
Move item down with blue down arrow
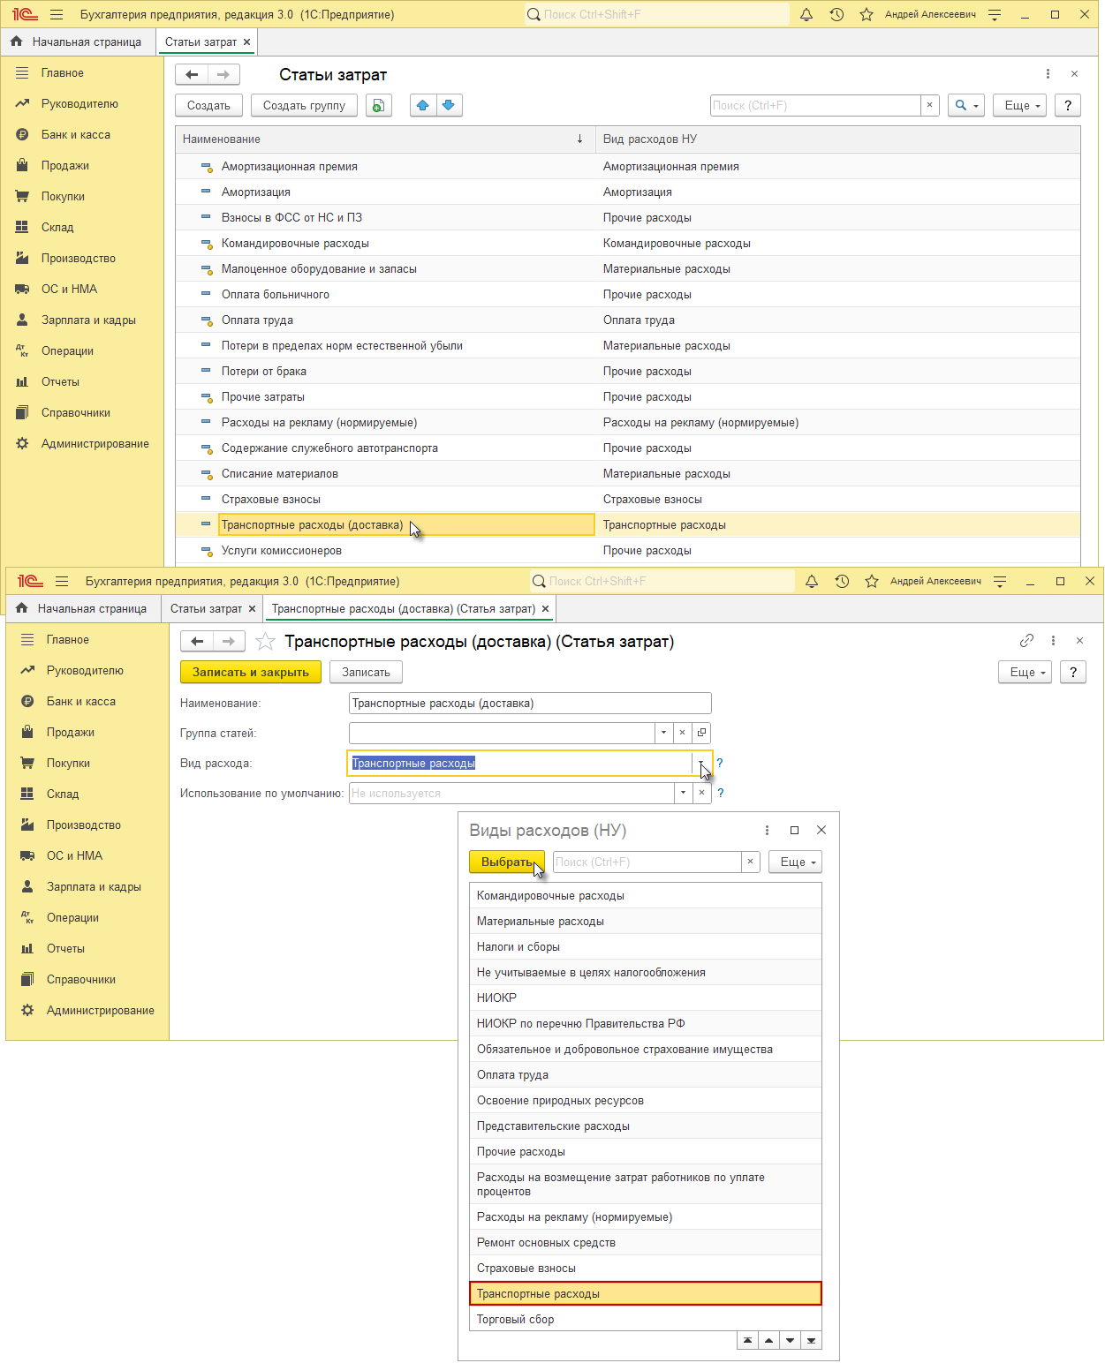click(449, 105)
